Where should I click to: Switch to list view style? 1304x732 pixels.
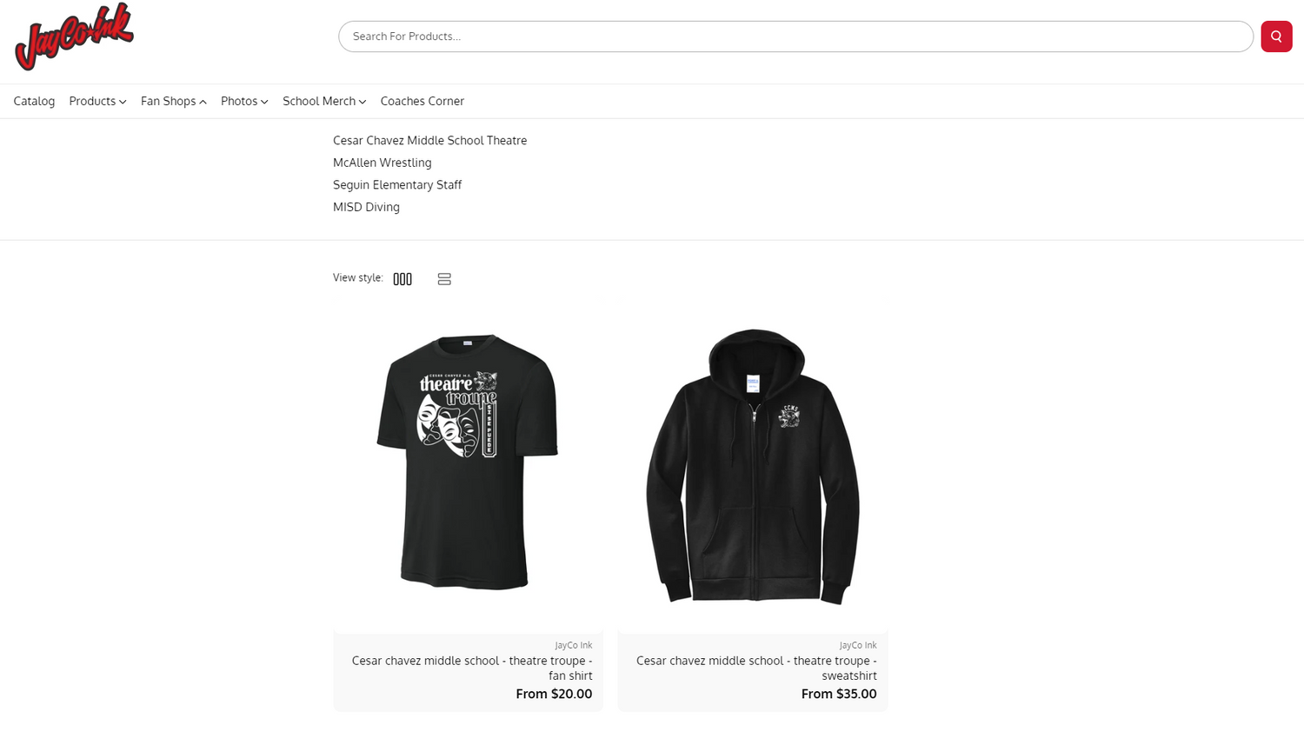(444, 279)
